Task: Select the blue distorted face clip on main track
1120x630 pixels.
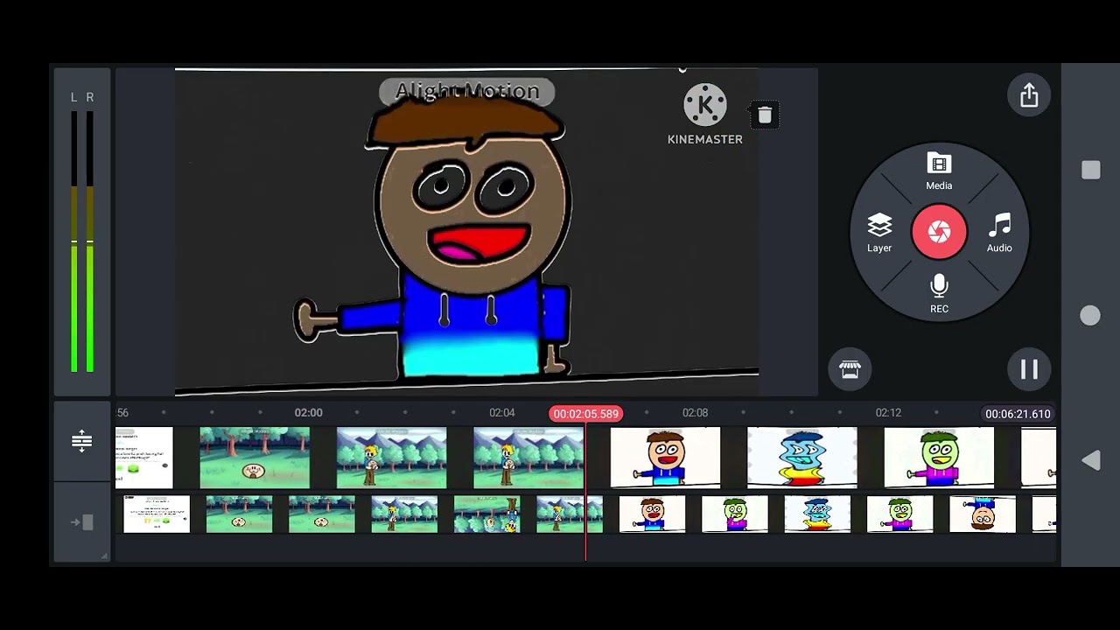Action: tap(802, 458)
